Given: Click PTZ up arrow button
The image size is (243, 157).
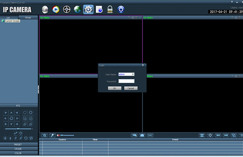Looking at the screenshot, I should [11, 113].
